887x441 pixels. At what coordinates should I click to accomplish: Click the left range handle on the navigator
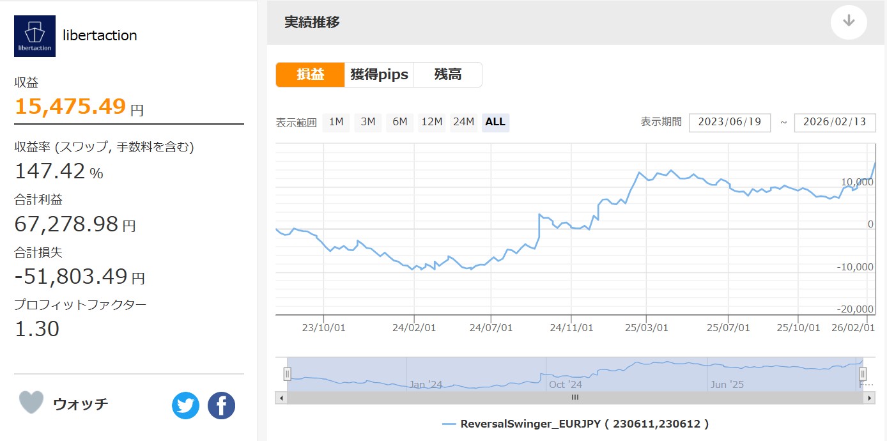click(288, 374)
